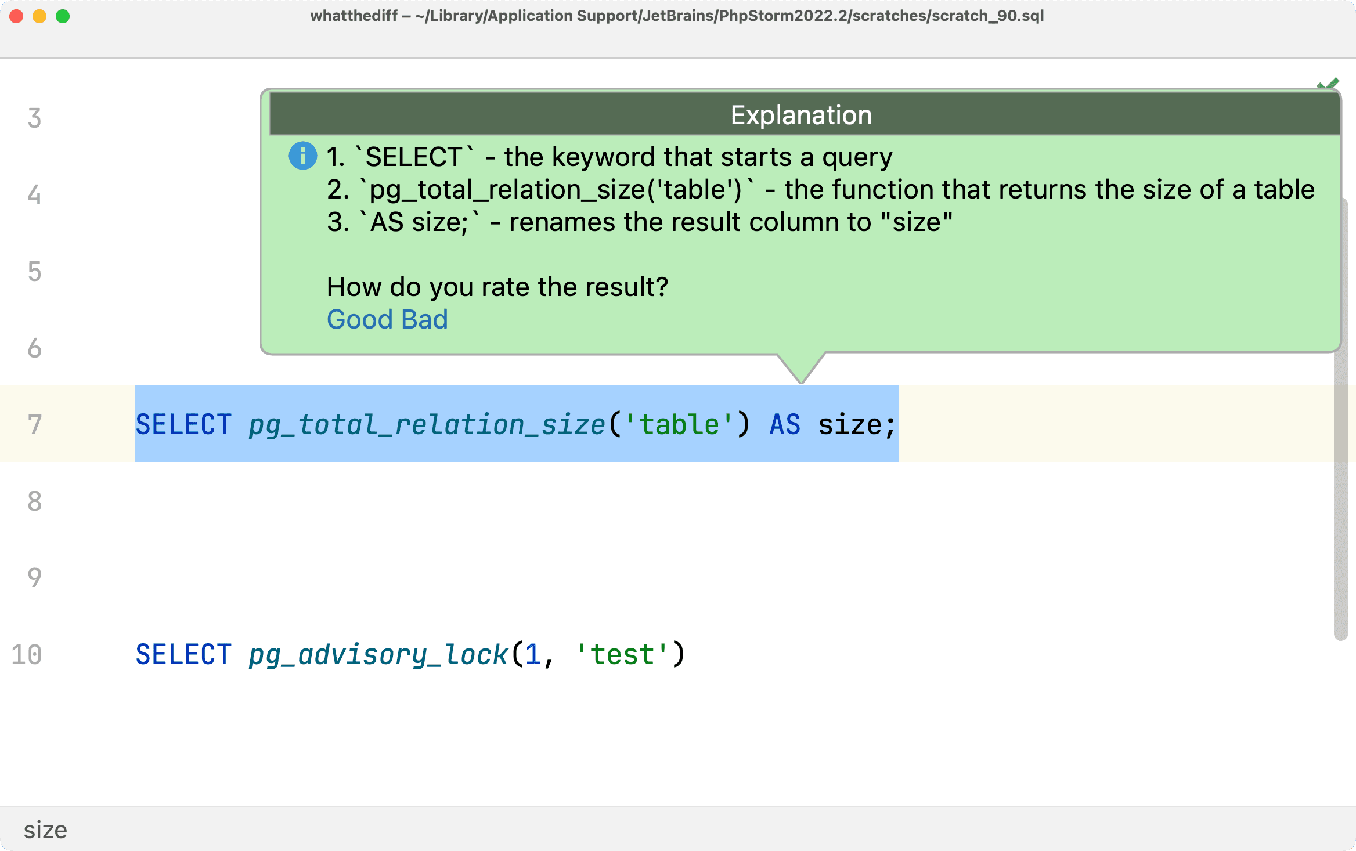1356x851 pixels.
Task: Click the window title showing scratch_90.sql
Action: click(x=677, y=16)
